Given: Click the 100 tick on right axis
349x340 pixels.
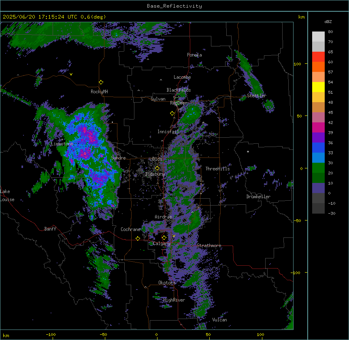Looking at the screenshot, I should [x=297, y=64].
